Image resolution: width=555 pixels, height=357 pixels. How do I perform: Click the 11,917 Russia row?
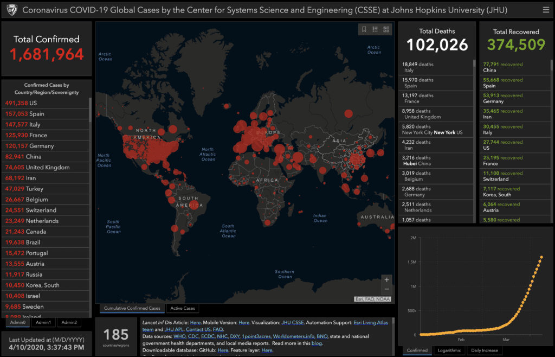tap(46, 275)
